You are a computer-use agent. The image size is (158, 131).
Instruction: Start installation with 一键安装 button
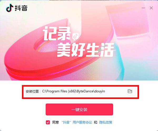point(79,109)
